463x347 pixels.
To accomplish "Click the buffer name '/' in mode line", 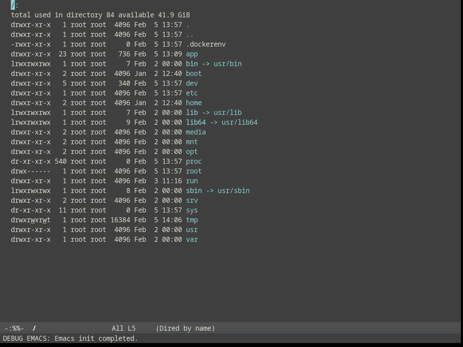I will point(34,329).
